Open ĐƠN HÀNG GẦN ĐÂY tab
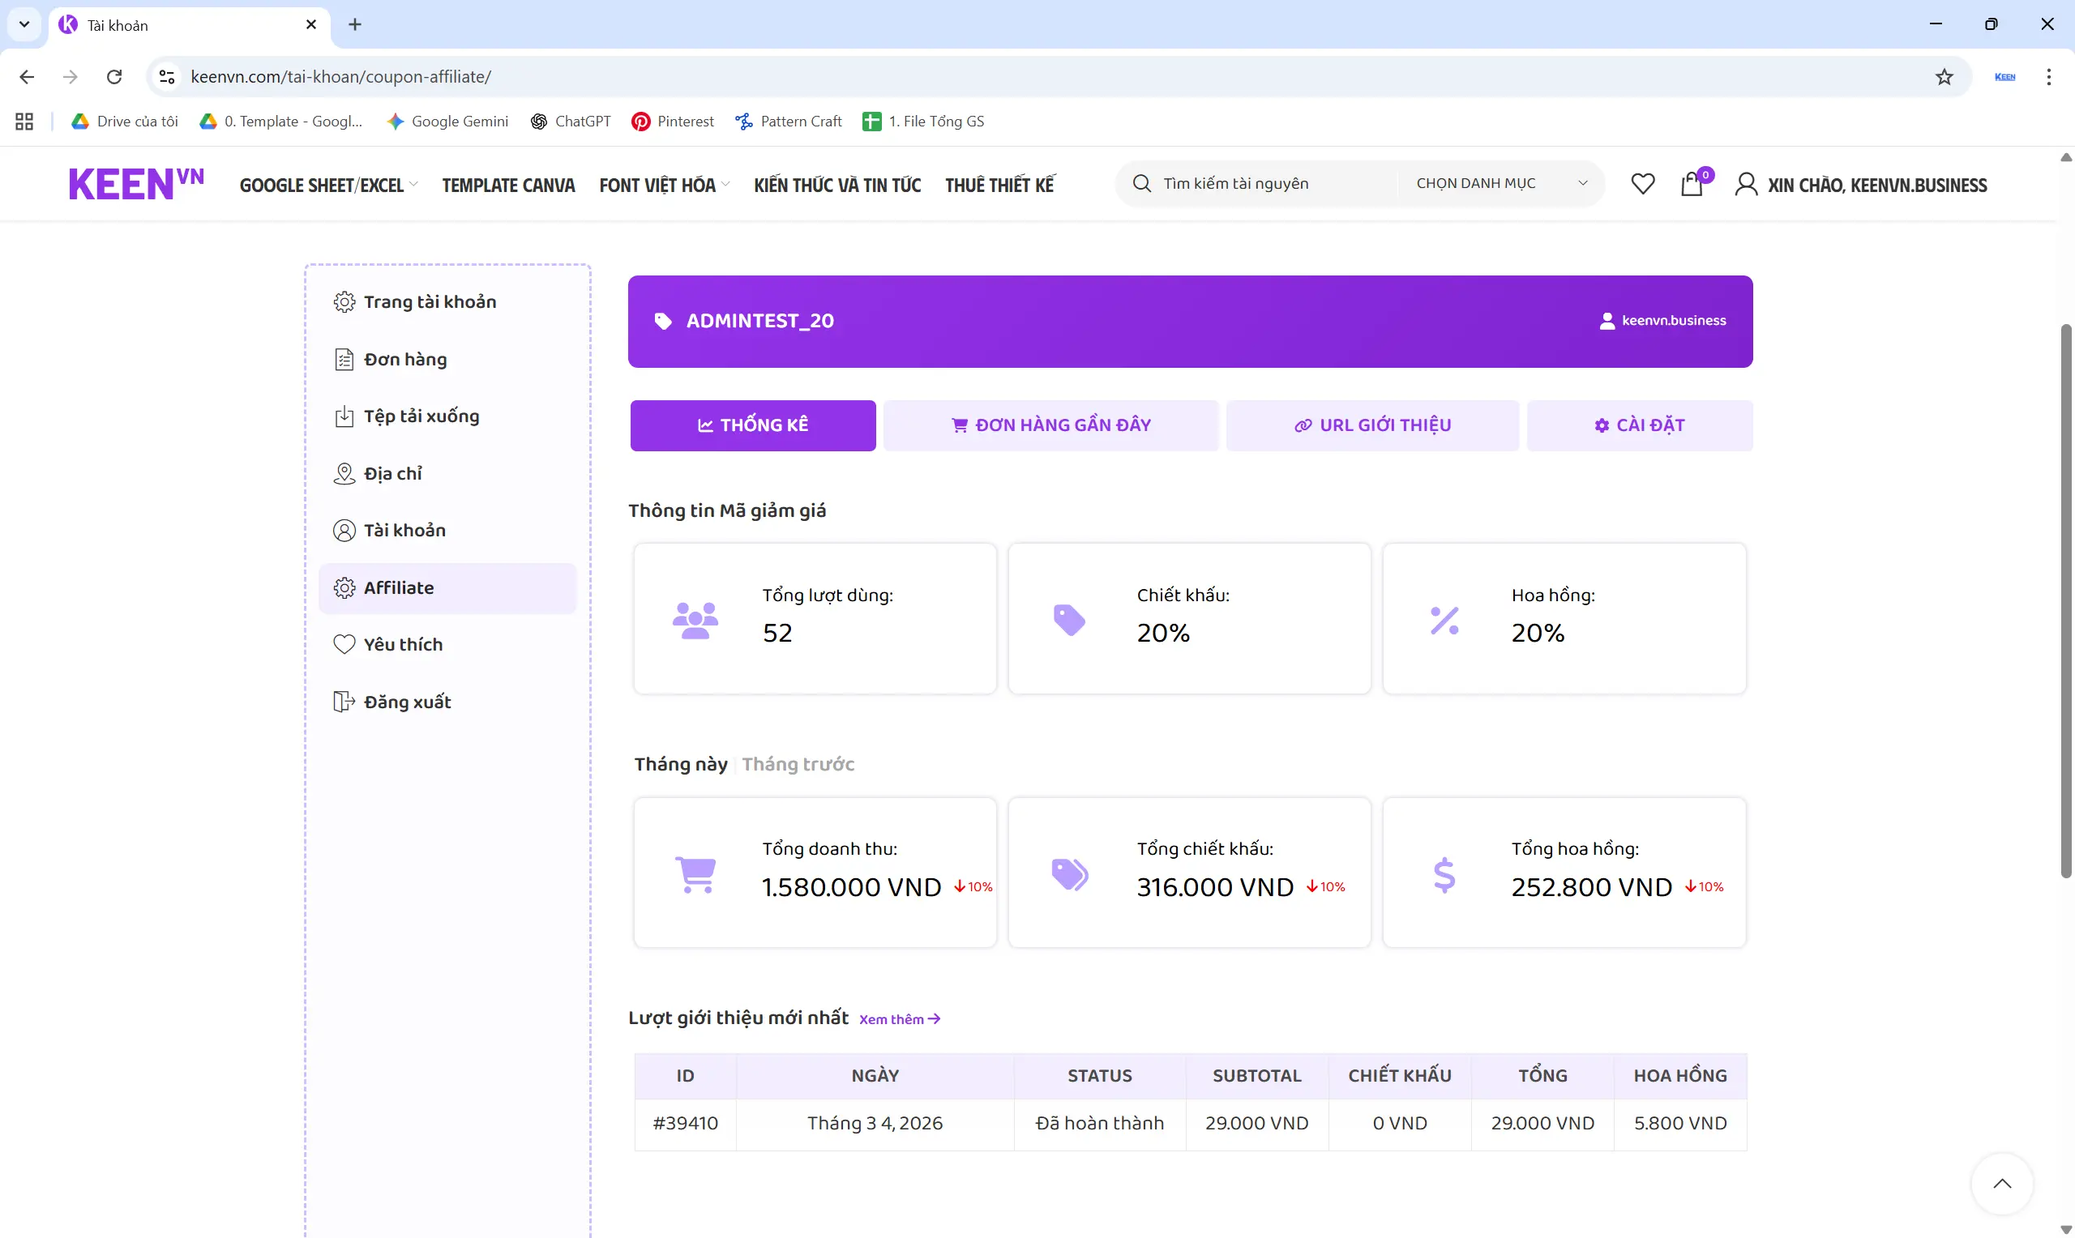 tap(1050, 425)
